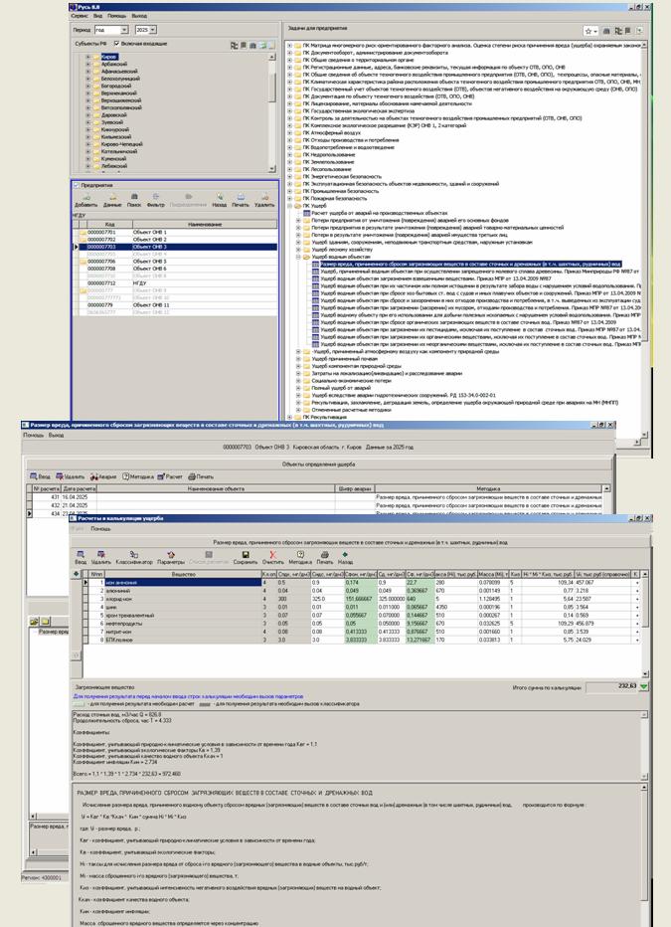This screenshot has width=671, height=927.
Task: Open the Фильтр tool for enterprises
Action: (x=155, y=199)
